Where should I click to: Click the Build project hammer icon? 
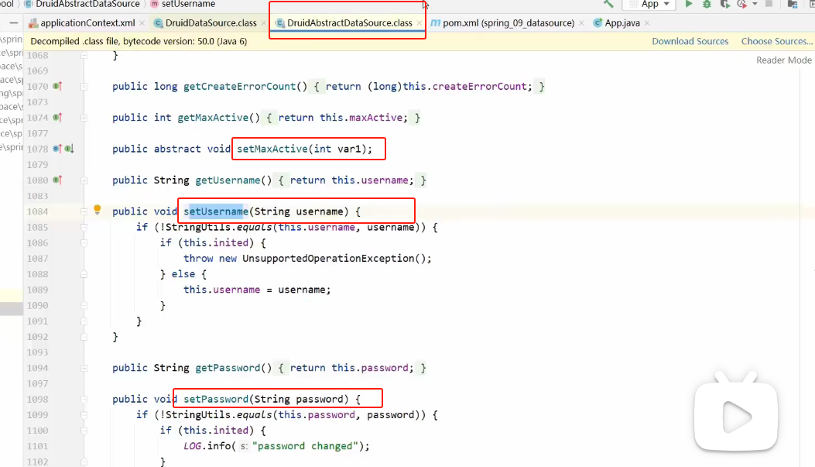click(x=608, y=4)
